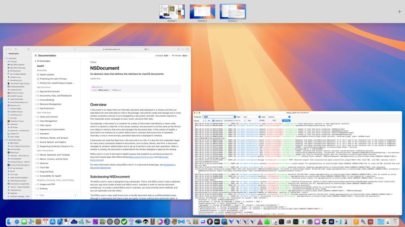Open AppKit updates article

point(47,74)
